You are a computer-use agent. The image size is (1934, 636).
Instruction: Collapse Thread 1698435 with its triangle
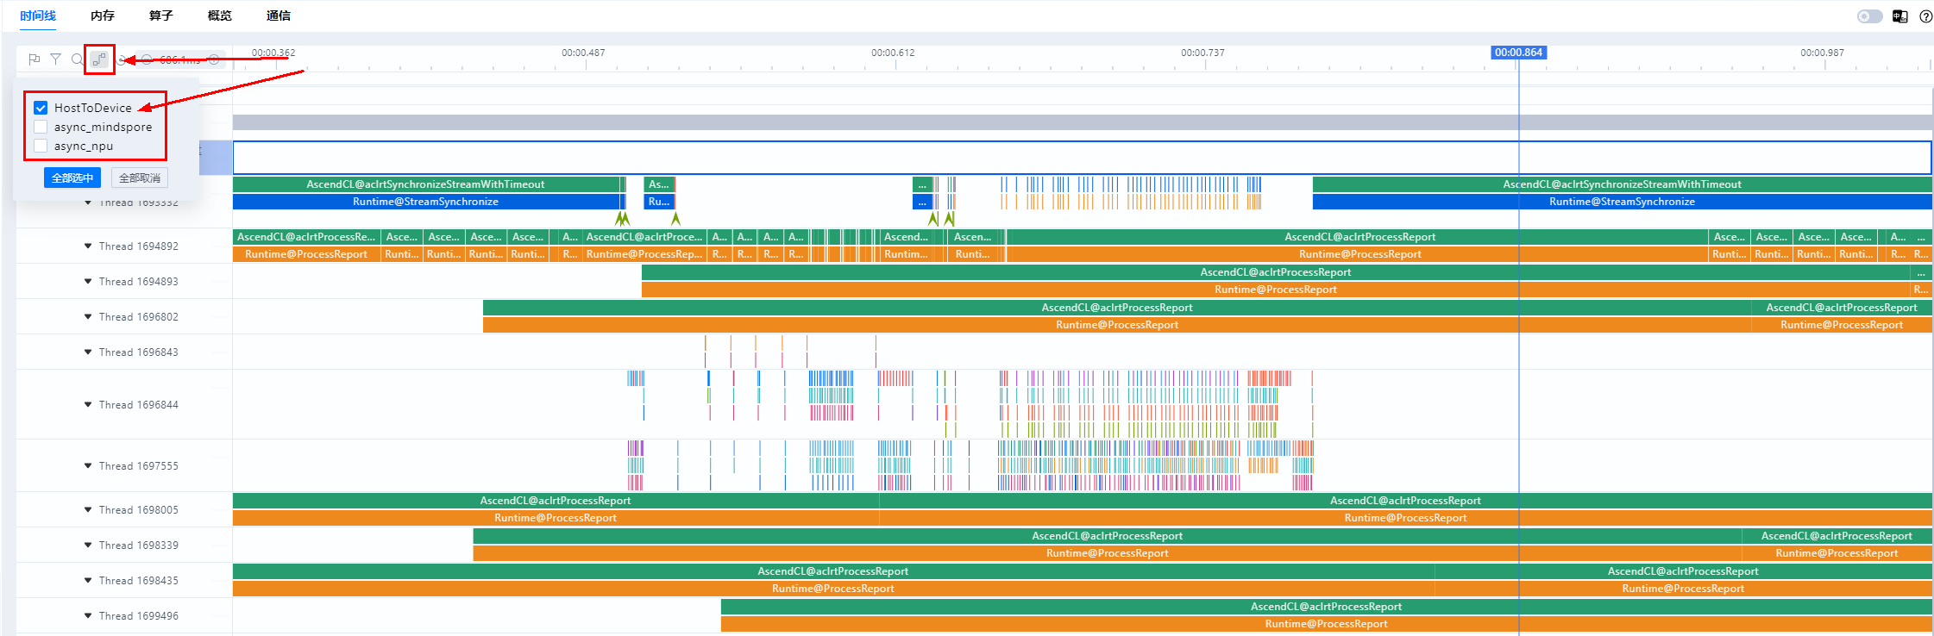click(88, 580)
